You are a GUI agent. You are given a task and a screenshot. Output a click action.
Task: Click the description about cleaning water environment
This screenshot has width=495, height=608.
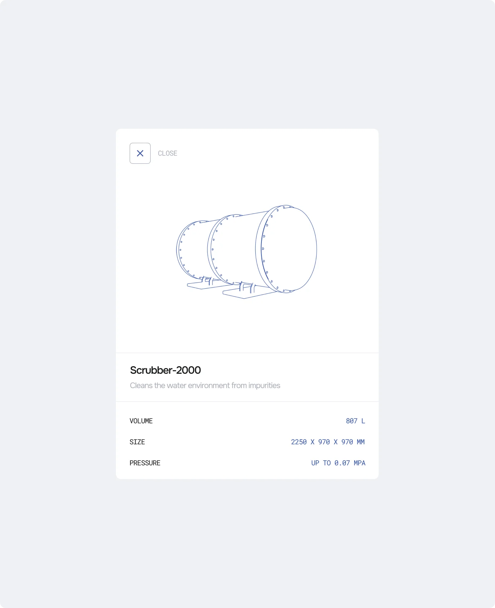click(x=205, y=386)
